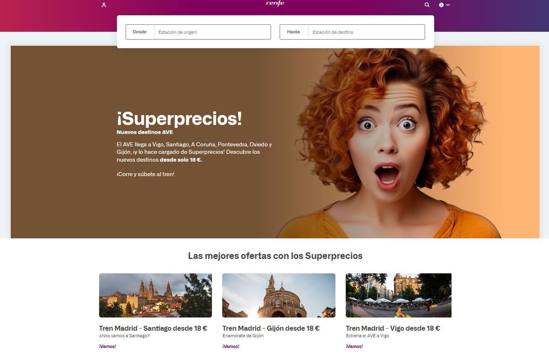Open the Vigo street terrace image
The image size is (549, 355).
pyautogui.click(x=398, y=295)
